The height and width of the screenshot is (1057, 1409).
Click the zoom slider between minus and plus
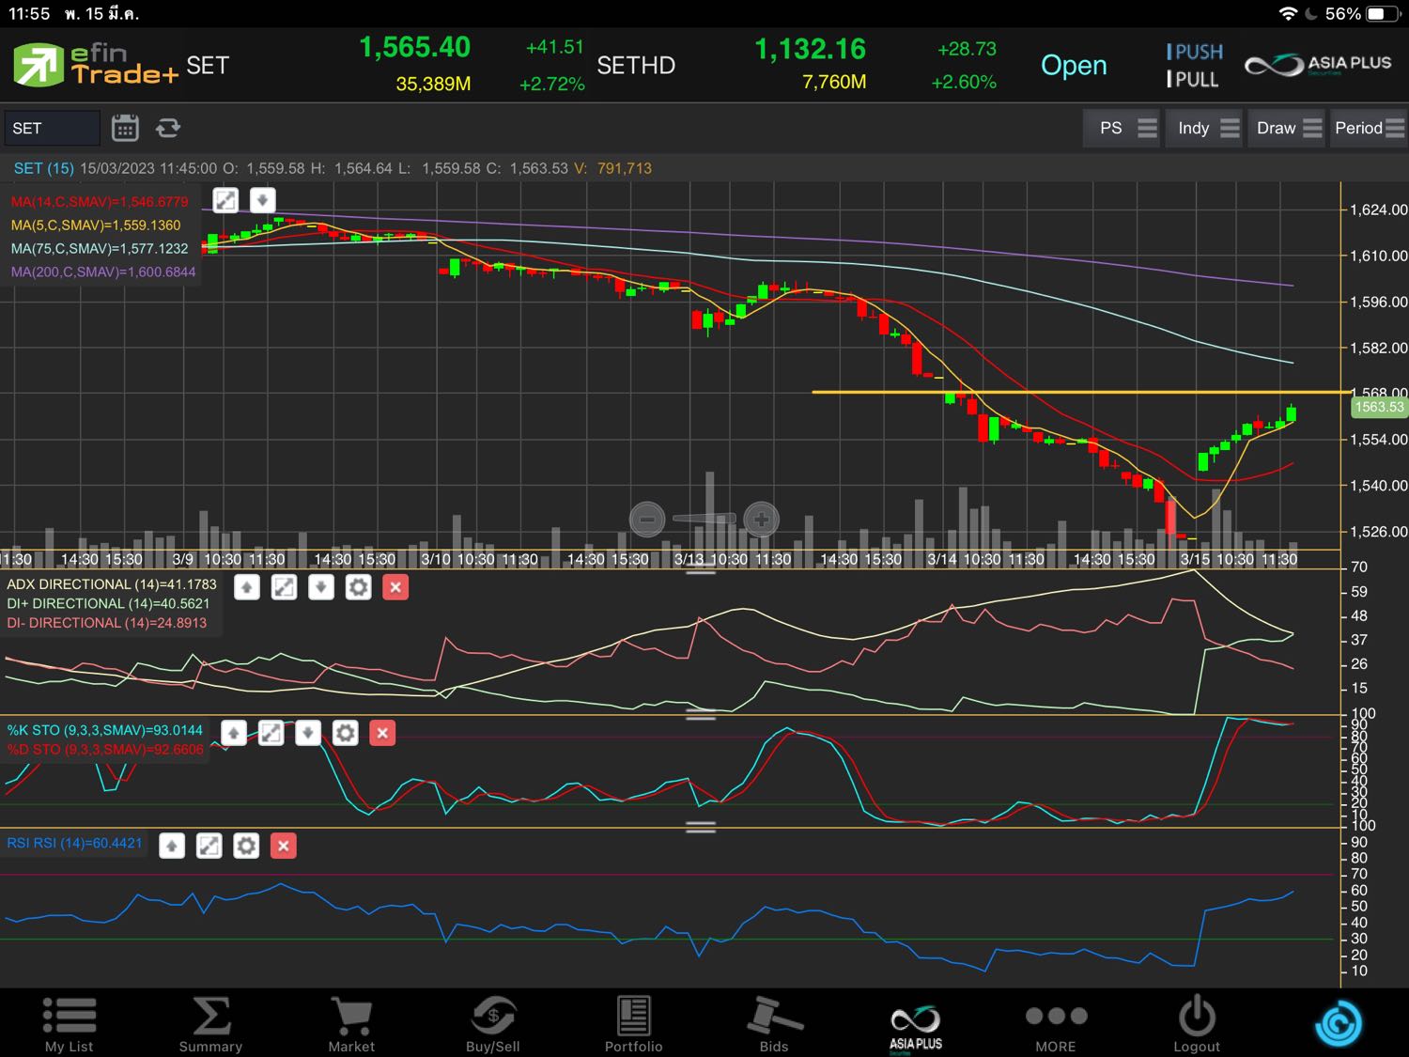[x=704, y=519]
